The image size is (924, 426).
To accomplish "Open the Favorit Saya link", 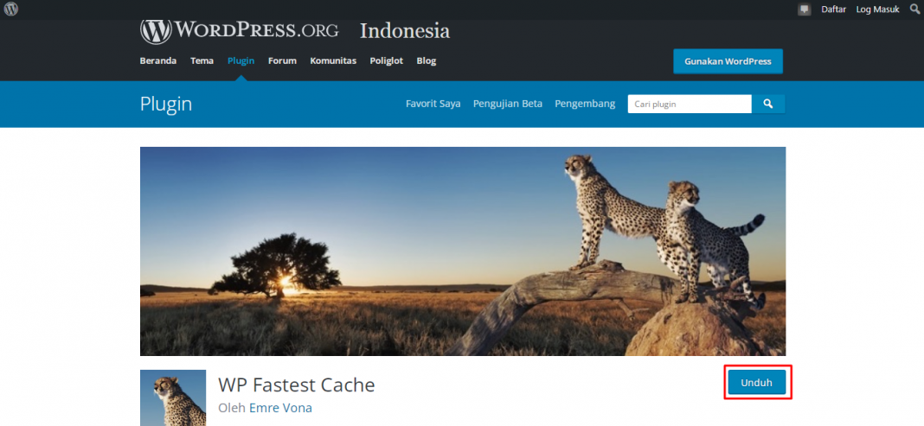I will pos(433,105).
